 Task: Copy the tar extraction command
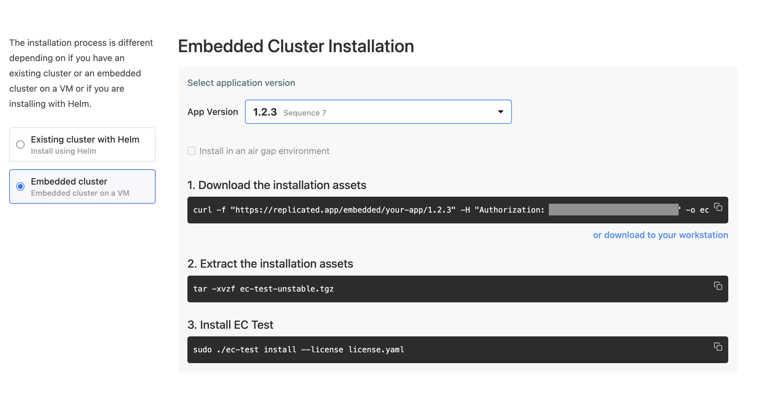[x=719, y=286]
